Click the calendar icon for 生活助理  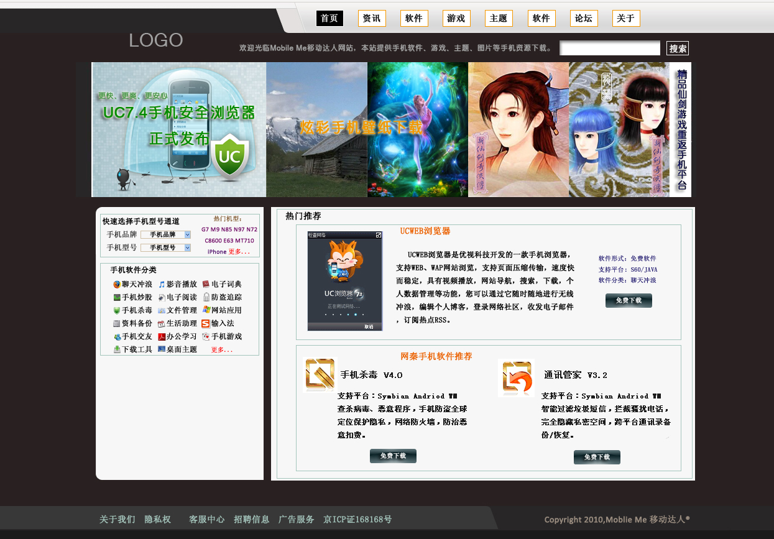[x=162, y=323]
